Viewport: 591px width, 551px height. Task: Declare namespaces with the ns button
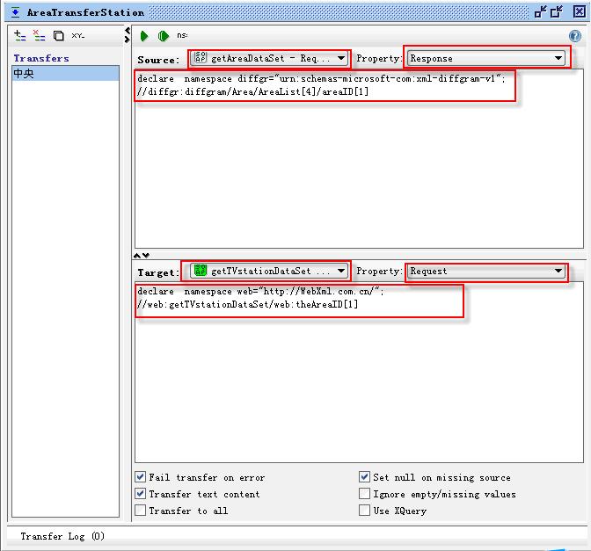[182, 35]
